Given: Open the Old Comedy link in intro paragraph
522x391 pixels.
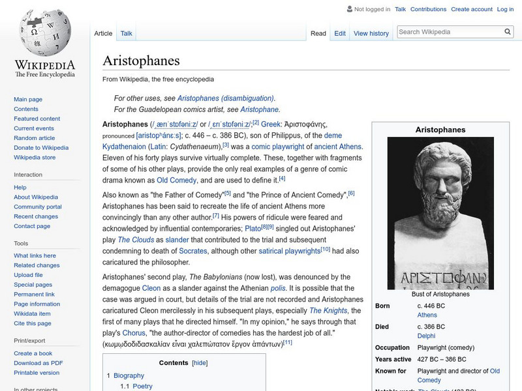Looking at the screenshot, I should [176, 181].
